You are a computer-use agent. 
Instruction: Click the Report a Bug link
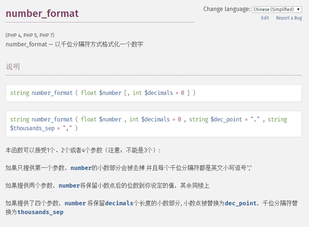coord(289,18)
